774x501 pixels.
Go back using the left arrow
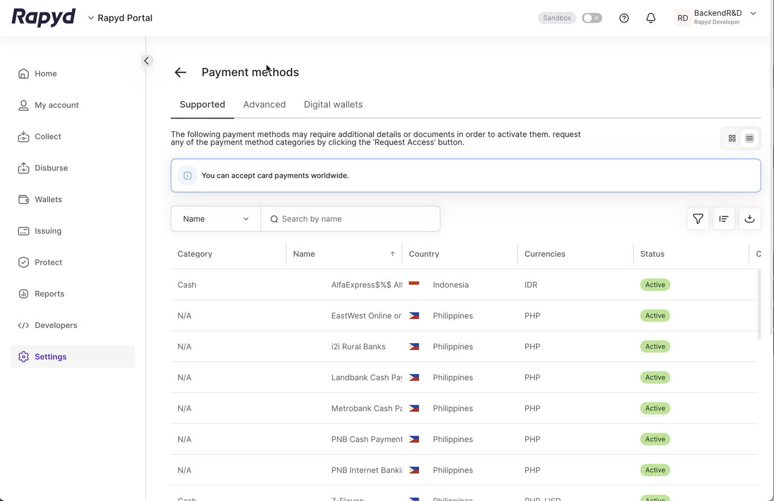point(180,72)
